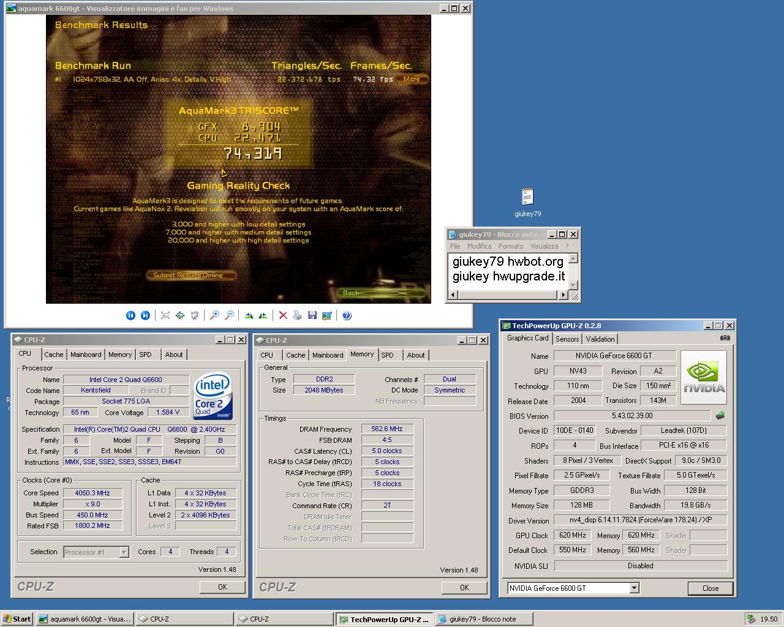Save a copy with floppy disk icon

312,315
